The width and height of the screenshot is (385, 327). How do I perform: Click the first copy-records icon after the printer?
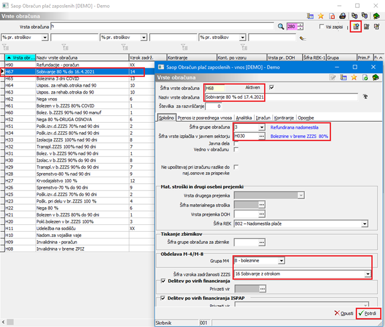(354, 16)
